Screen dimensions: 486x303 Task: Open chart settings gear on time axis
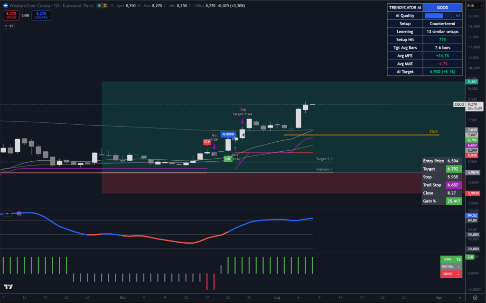[x=475, y=297]
